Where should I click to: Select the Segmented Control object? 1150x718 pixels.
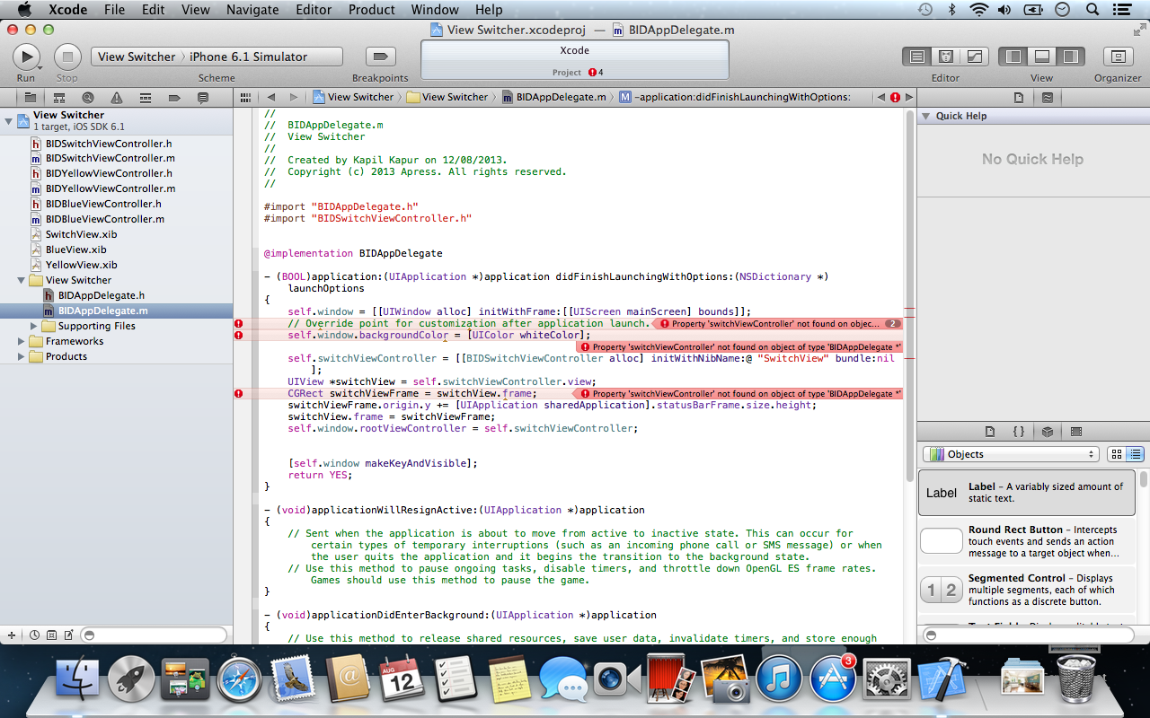(x=1027, y=590)
